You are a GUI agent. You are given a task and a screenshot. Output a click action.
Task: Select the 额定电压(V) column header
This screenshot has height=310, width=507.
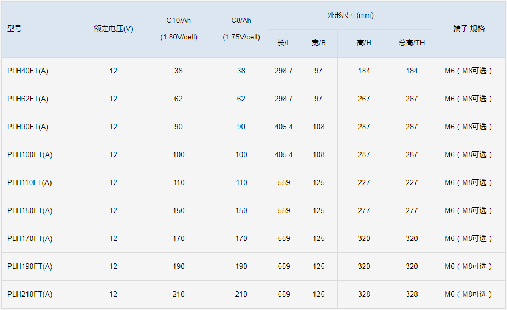point(114,29)
